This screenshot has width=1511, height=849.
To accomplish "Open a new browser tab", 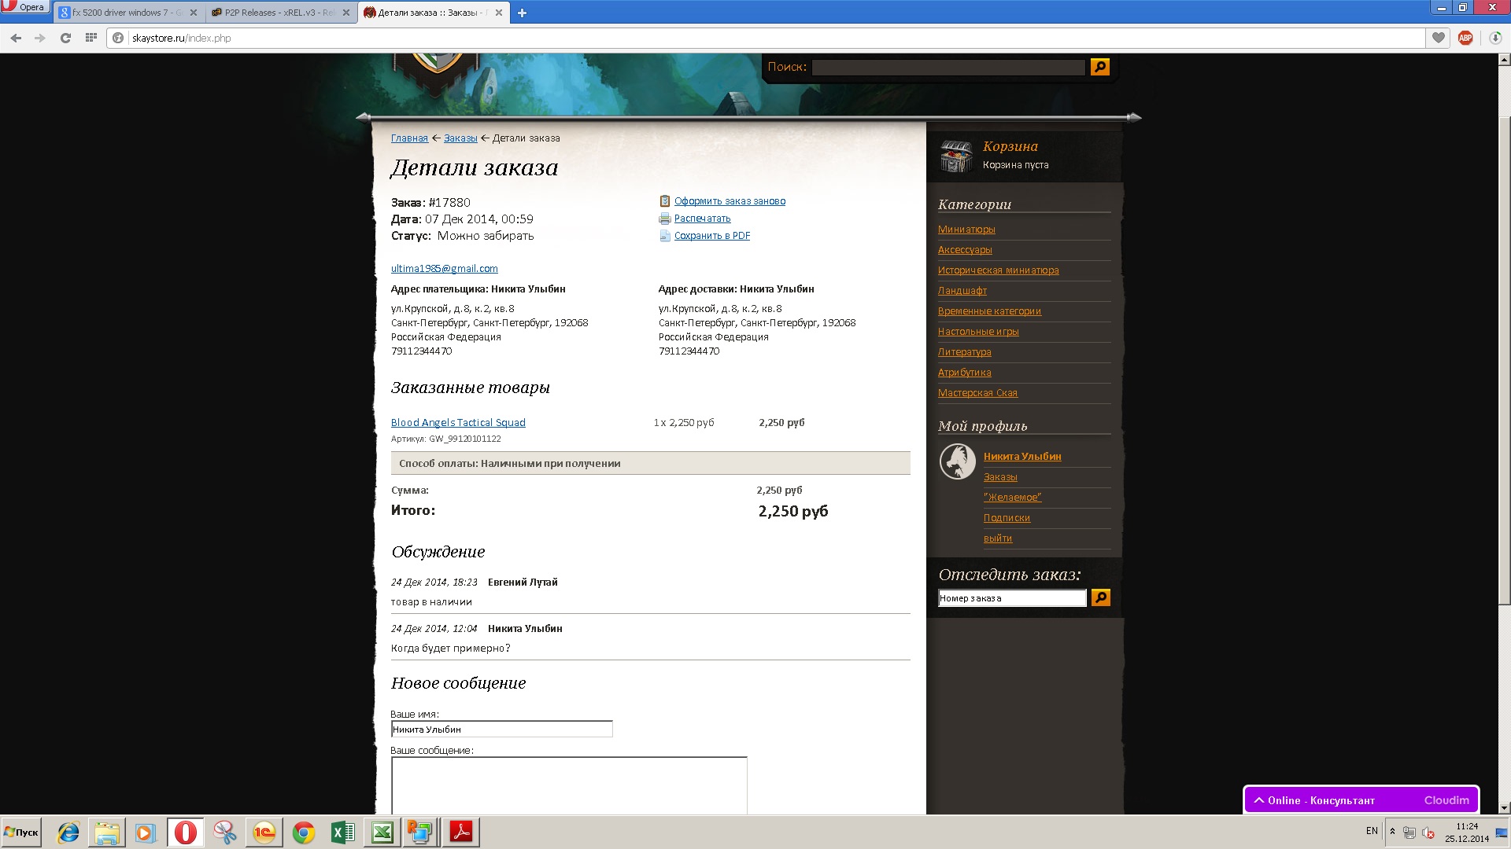I will click(522, 13).
